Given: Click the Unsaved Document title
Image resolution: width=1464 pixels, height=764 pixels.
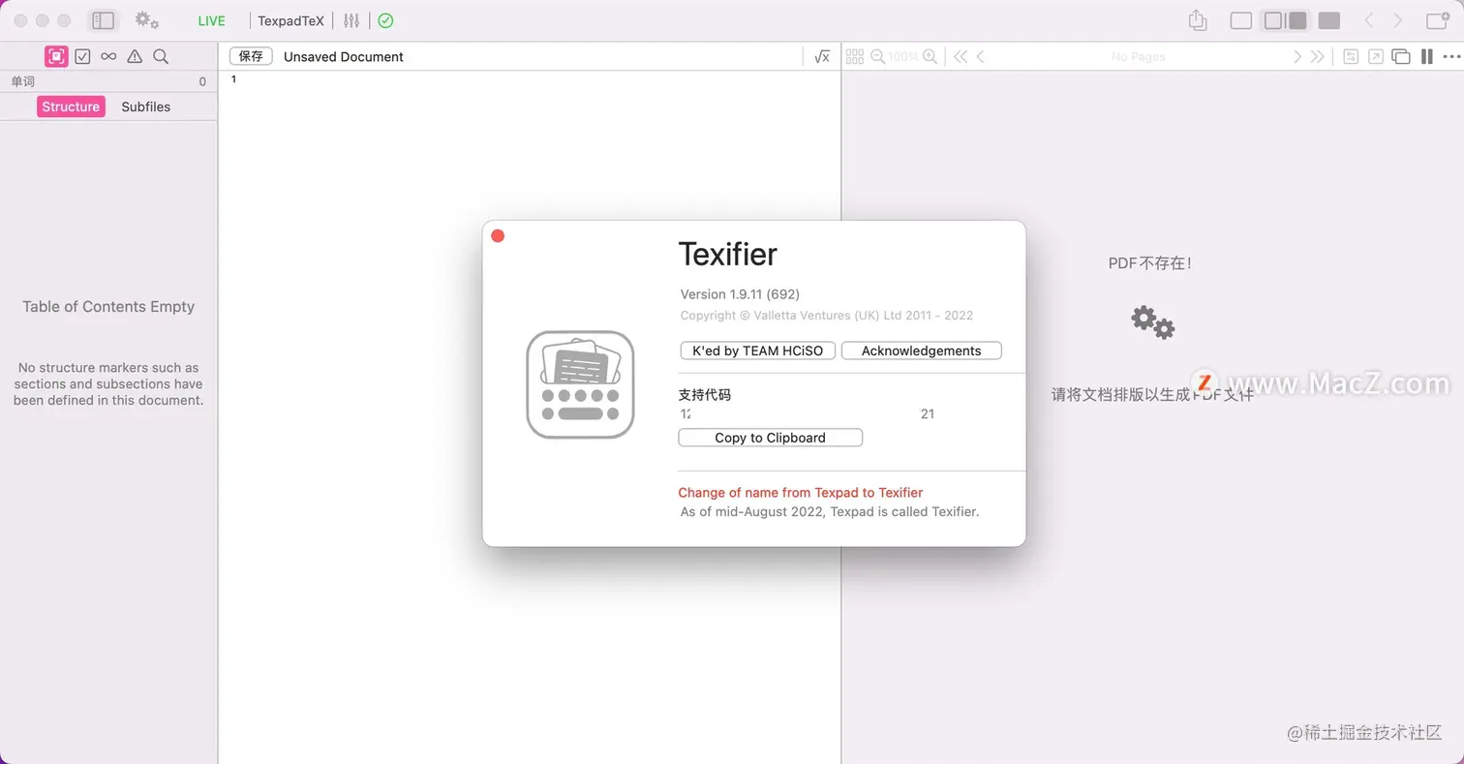Looking at the screenshot, I should point(344,56).
